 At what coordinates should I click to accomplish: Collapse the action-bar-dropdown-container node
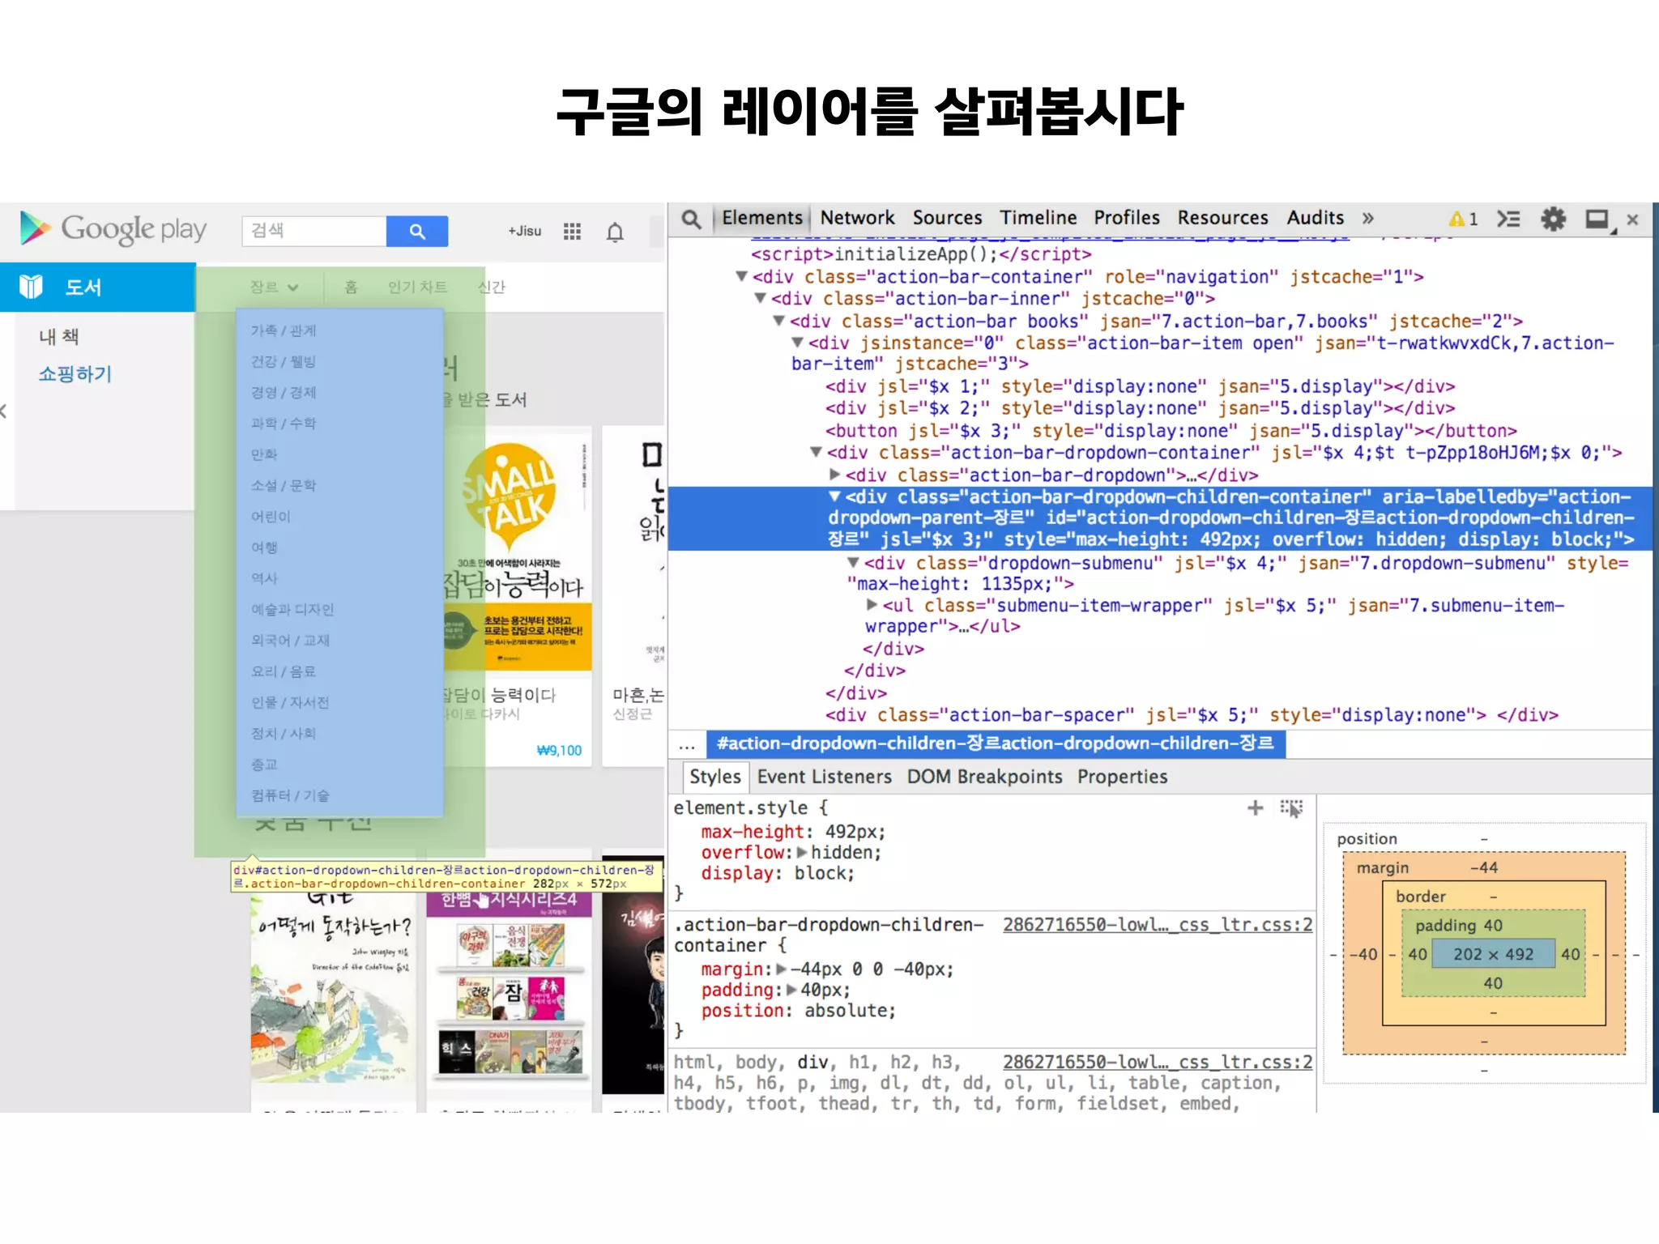(x=816, y=453)
